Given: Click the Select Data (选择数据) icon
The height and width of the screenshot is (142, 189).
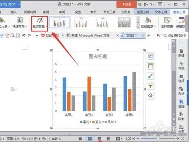Looking at the screenshot, I should (167, 20).
